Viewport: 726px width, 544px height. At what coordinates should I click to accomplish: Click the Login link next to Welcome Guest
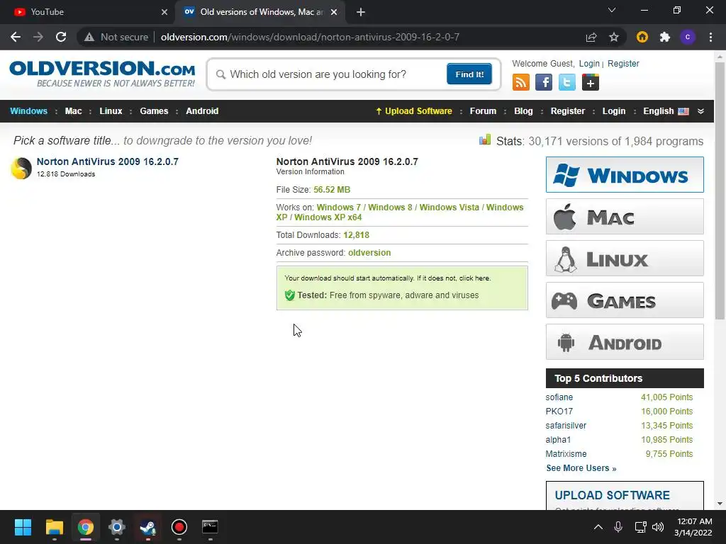coord(589,63)
